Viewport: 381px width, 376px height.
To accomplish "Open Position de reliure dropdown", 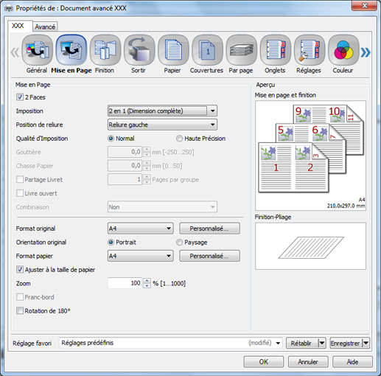I will (x=162, y=125).
